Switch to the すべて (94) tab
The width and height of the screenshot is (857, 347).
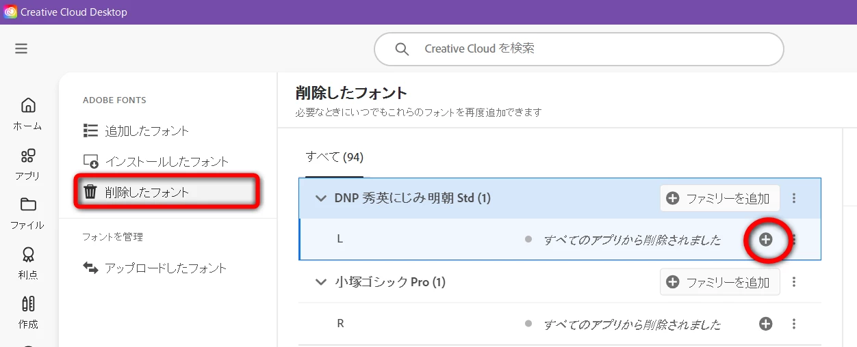(x=334, y=157)
